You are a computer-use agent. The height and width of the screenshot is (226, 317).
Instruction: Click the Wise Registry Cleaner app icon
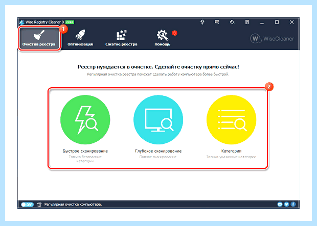(21, 22)
